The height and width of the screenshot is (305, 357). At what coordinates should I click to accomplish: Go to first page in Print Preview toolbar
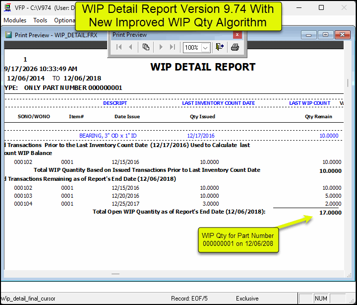point(119,47)
